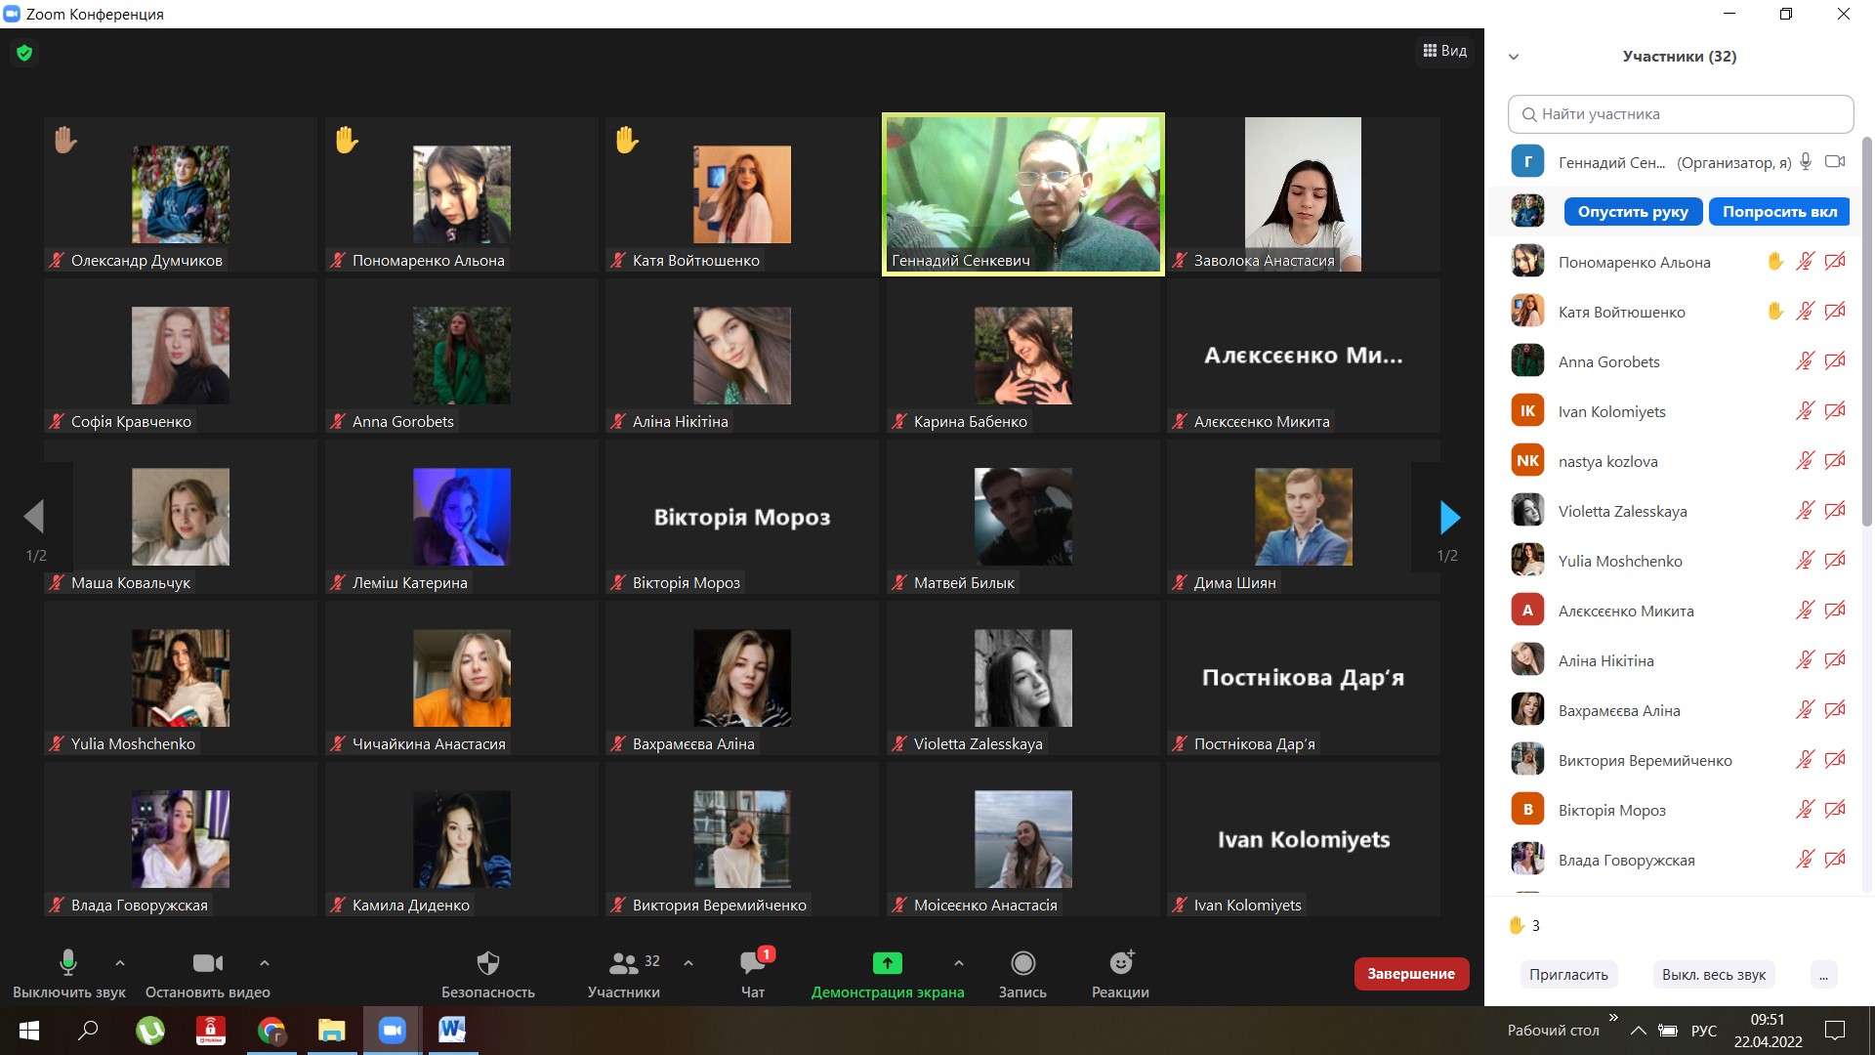
Task: Show hidden tray icons chevron
Action: click(1639, 1031)
